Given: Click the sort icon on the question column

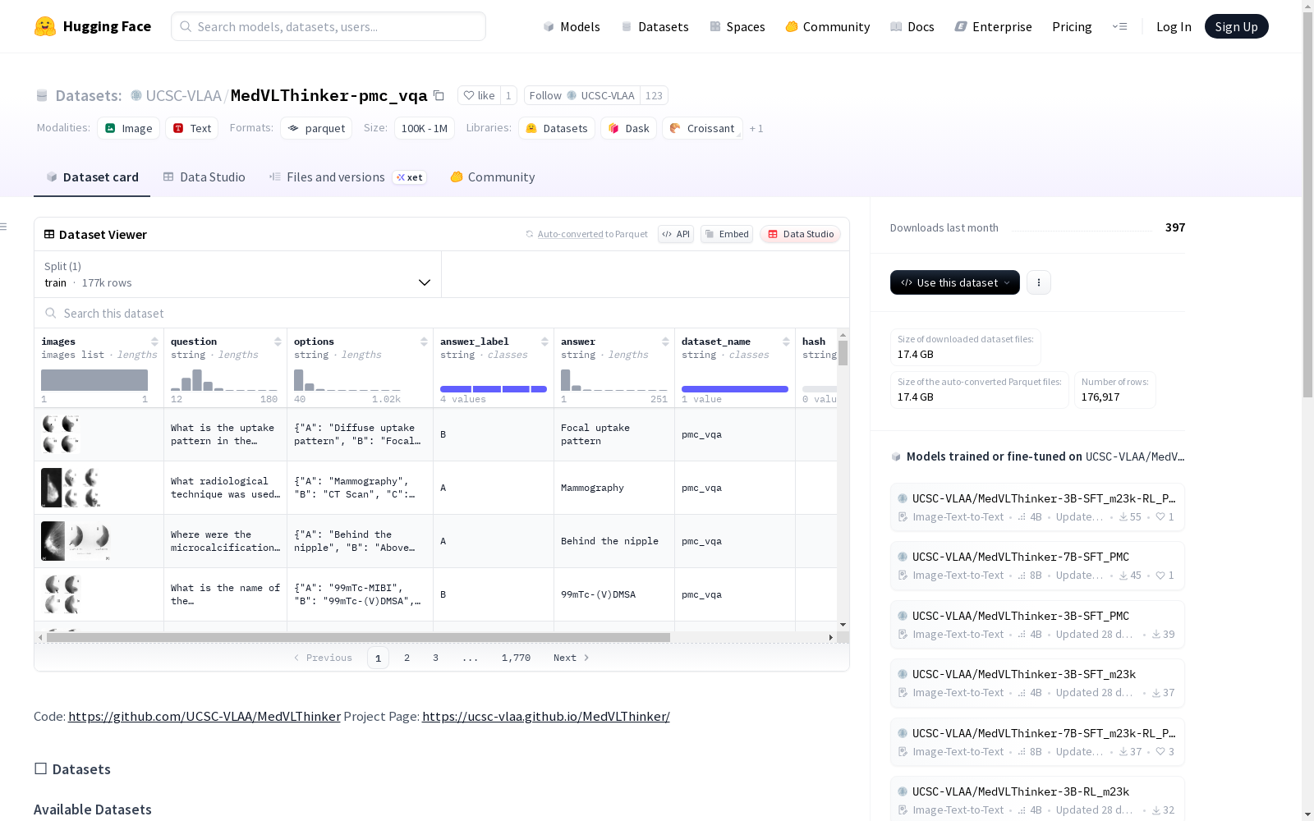Looking at the screenshot, I should 278,342.
